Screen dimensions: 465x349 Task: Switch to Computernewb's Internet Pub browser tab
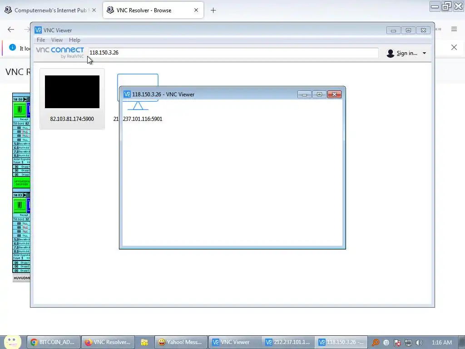[50, 10]
